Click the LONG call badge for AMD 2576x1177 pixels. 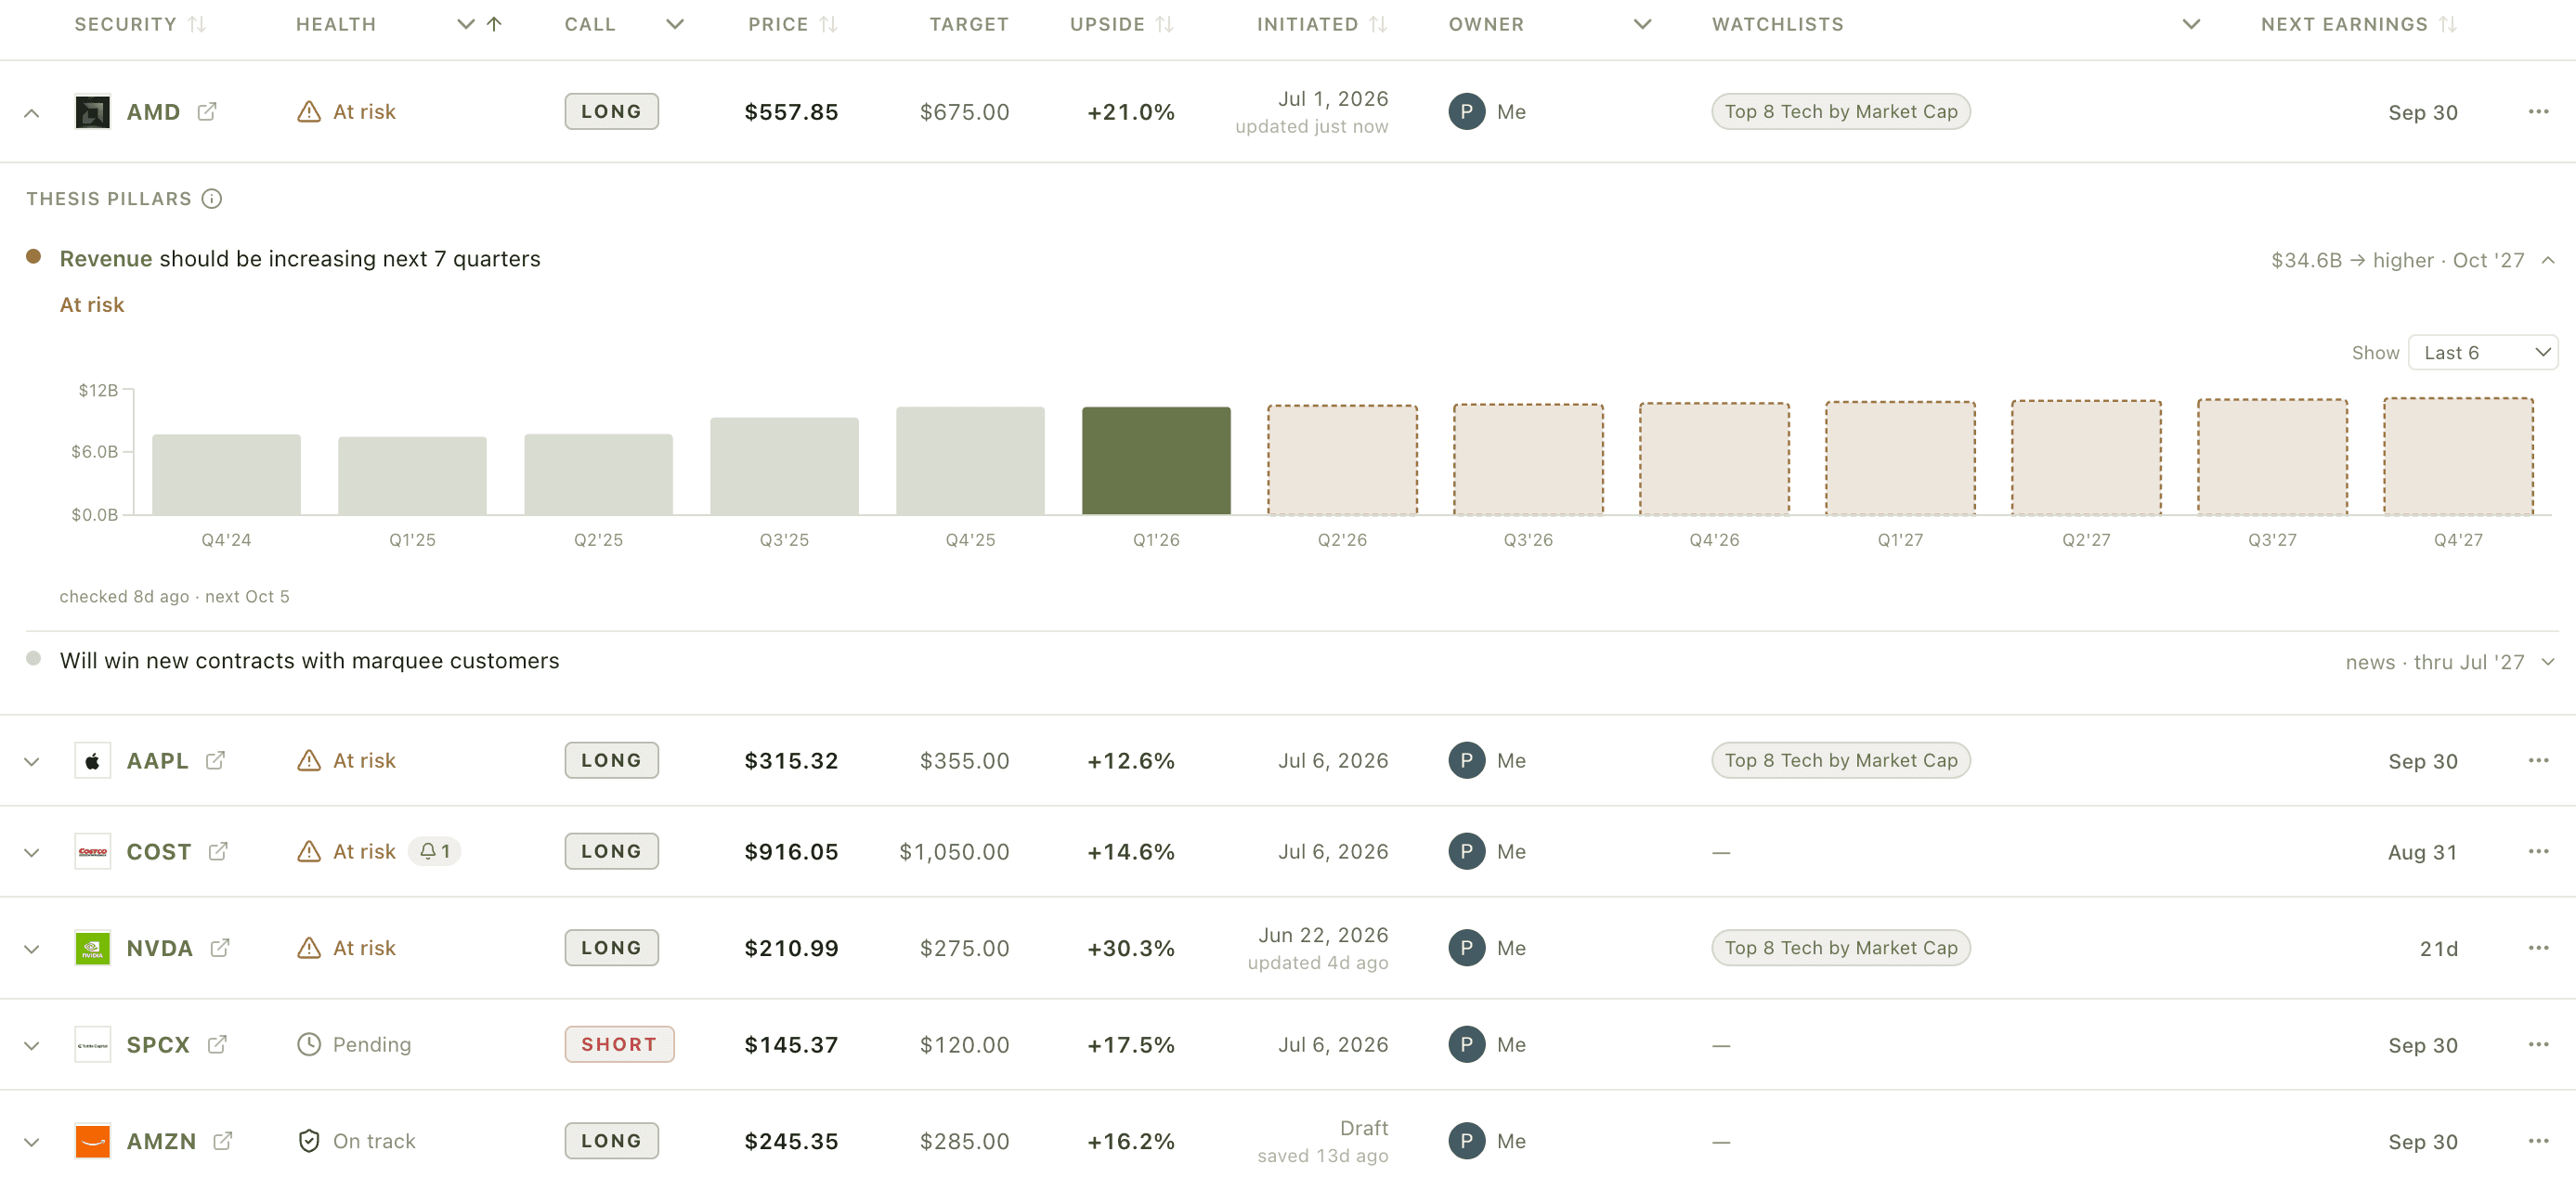tap(611, 111)
